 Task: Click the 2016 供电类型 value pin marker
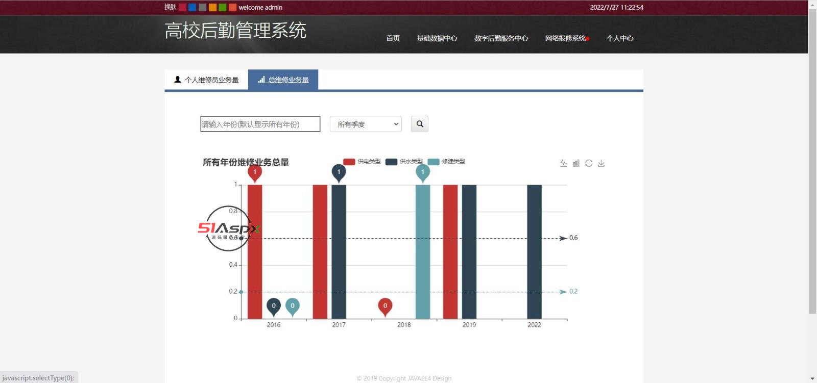click(255, 172)
